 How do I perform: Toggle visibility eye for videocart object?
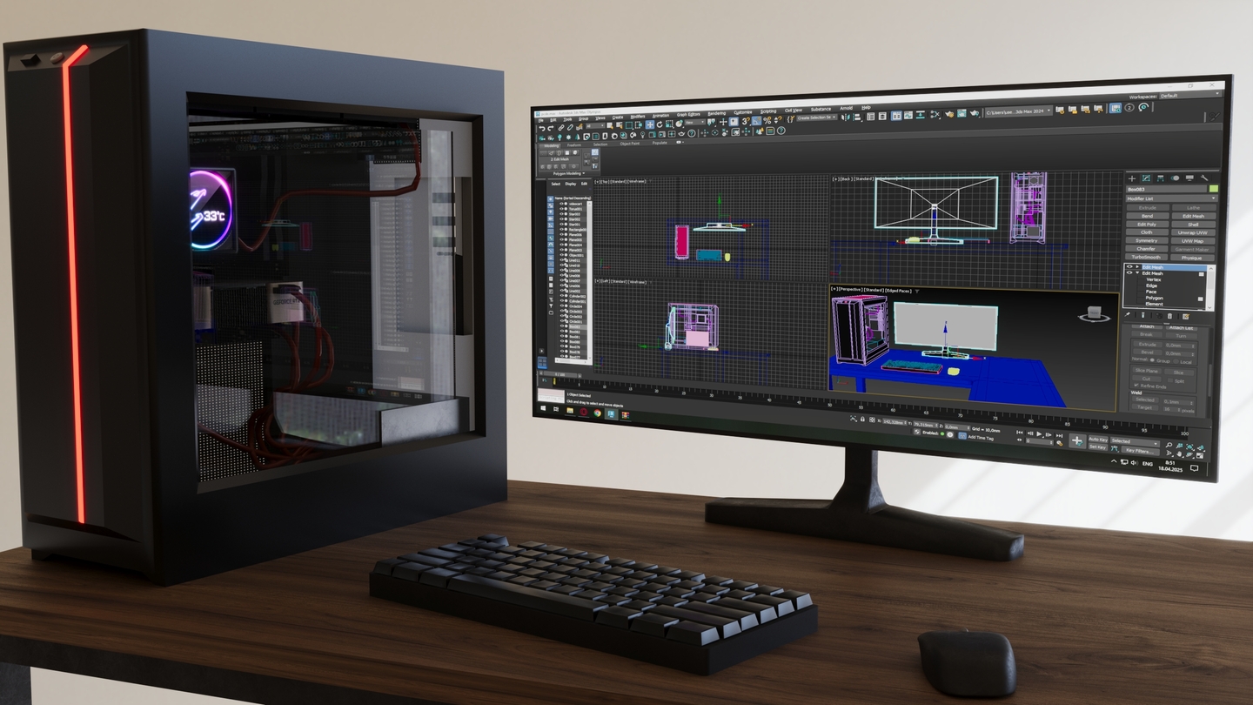562,205
